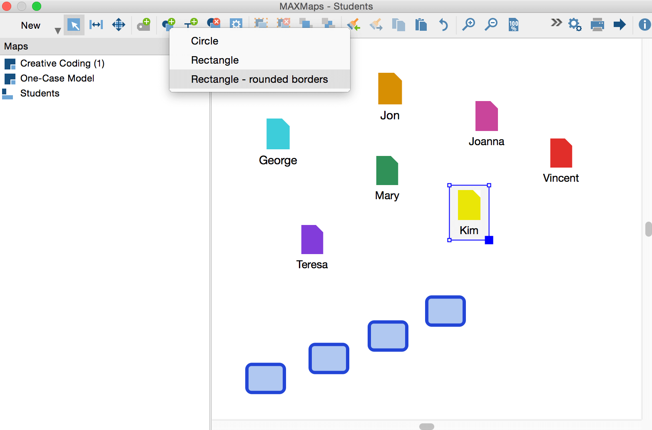
Task: Click the undo arrow icon
Action: point(443,25)
